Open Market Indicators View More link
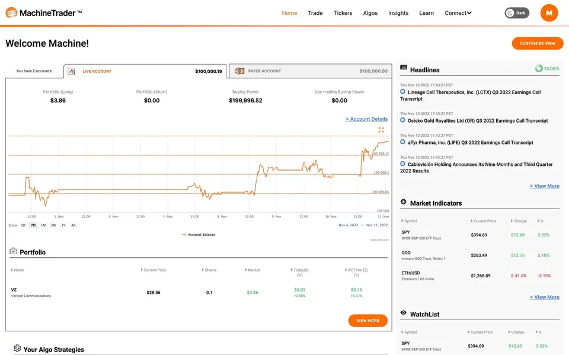The height and width of the screenshot is (355, 569). tap(544, 297)
